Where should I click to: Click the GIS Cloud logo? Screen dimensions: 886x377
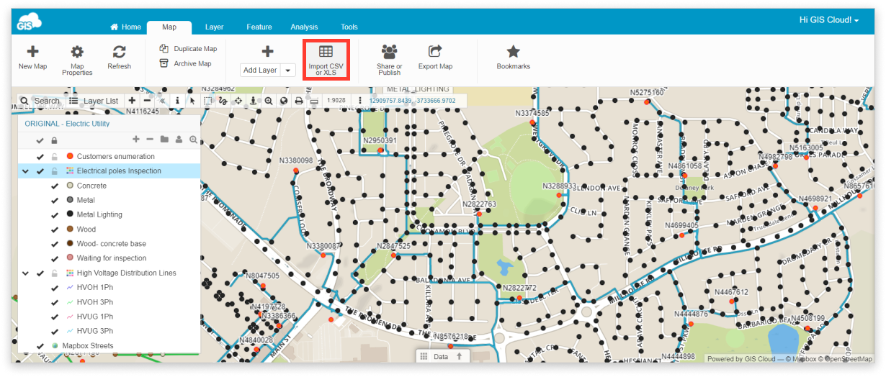(30, 22)
